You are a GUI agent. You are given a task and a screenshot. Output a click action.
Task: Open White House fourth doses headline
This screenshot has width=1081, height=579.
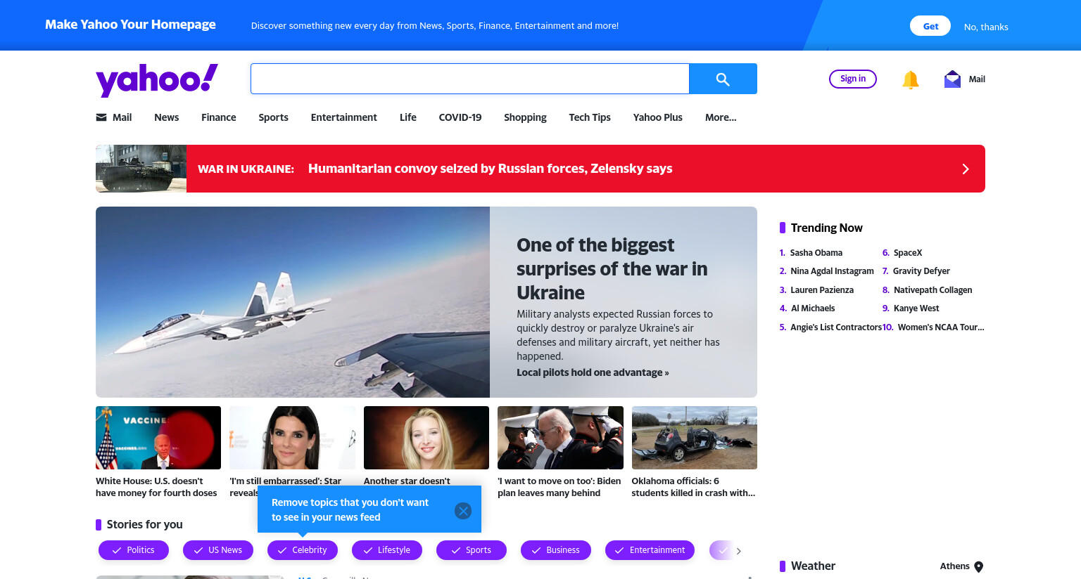156,487
